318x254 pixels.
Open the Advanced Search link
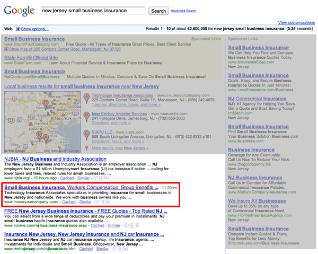183,11
